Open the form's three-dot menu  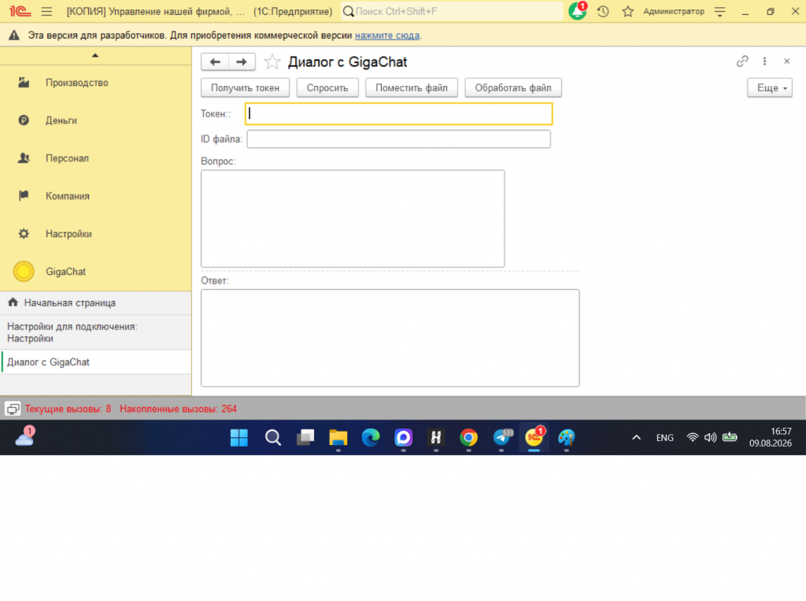click(x=764, y=61)
